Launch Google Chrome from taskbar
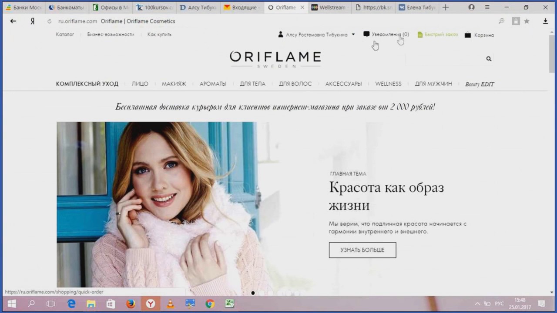Image resolution: width=557 pixels, height=313 pixels. [210, 304]
